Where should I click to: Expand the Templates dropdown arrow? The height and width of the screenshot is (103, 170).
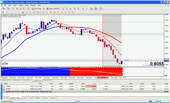[x=102, y=9]
